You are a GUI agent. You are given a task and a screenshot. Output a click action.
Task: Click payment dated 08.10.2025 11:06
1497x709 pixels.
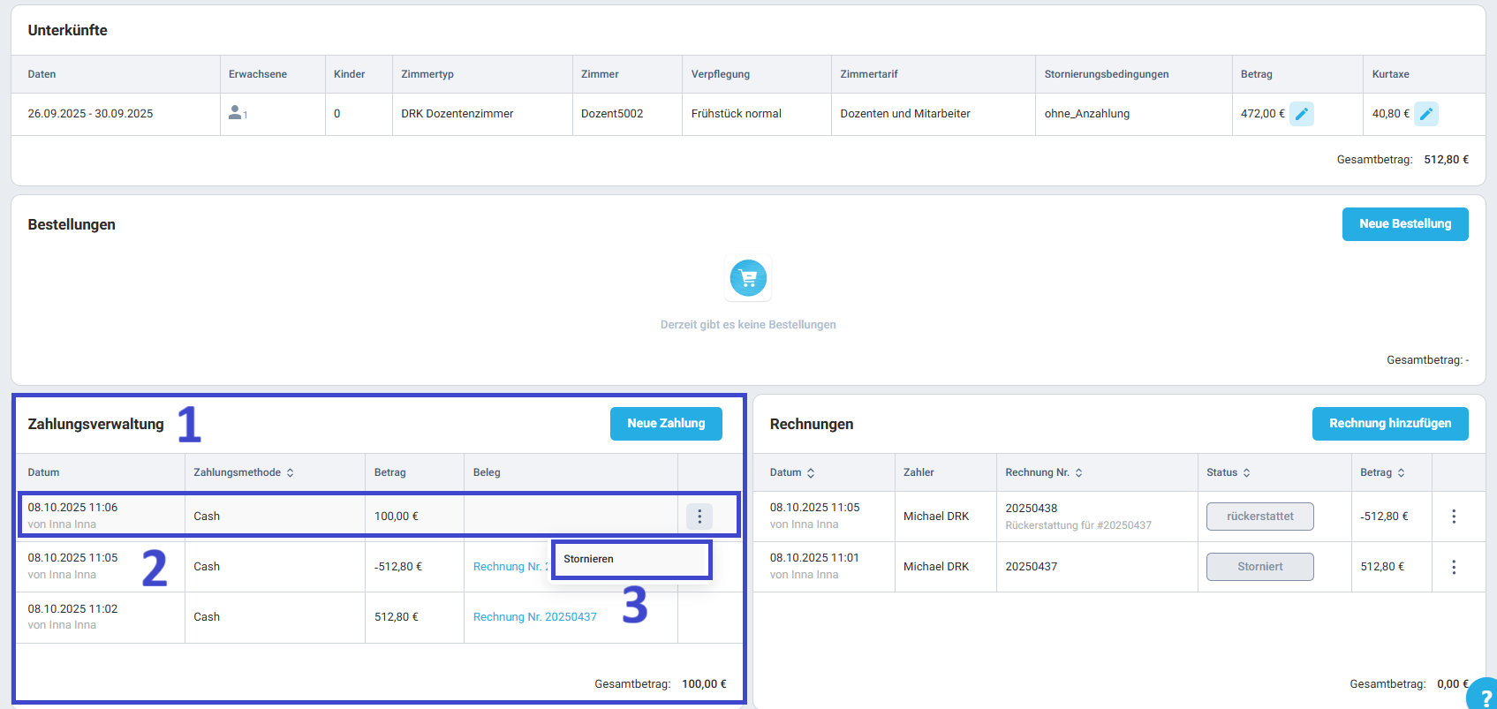pyautogui.click(x=72, y=508)
